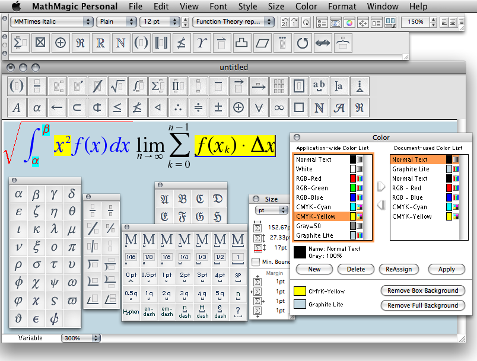
Task: Click the ReAssign button
Action: 399,269
